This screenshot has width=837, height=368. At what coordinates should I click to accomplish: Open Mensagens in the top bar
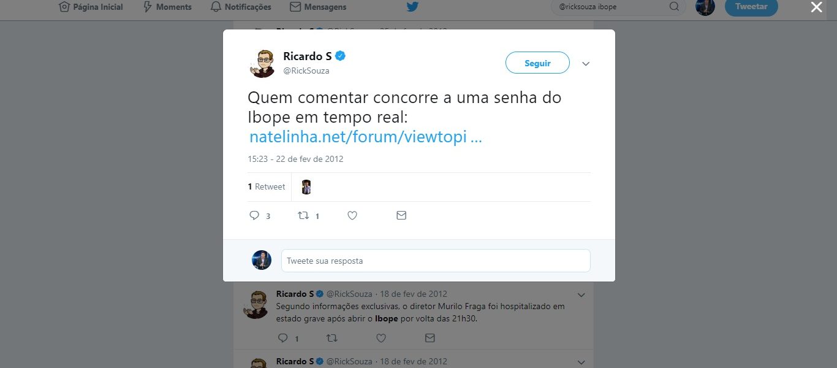coord(318,7)
